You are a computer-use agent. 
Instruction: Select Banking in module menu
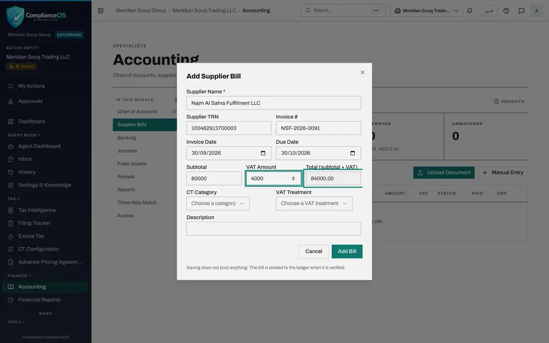point(127,138)
